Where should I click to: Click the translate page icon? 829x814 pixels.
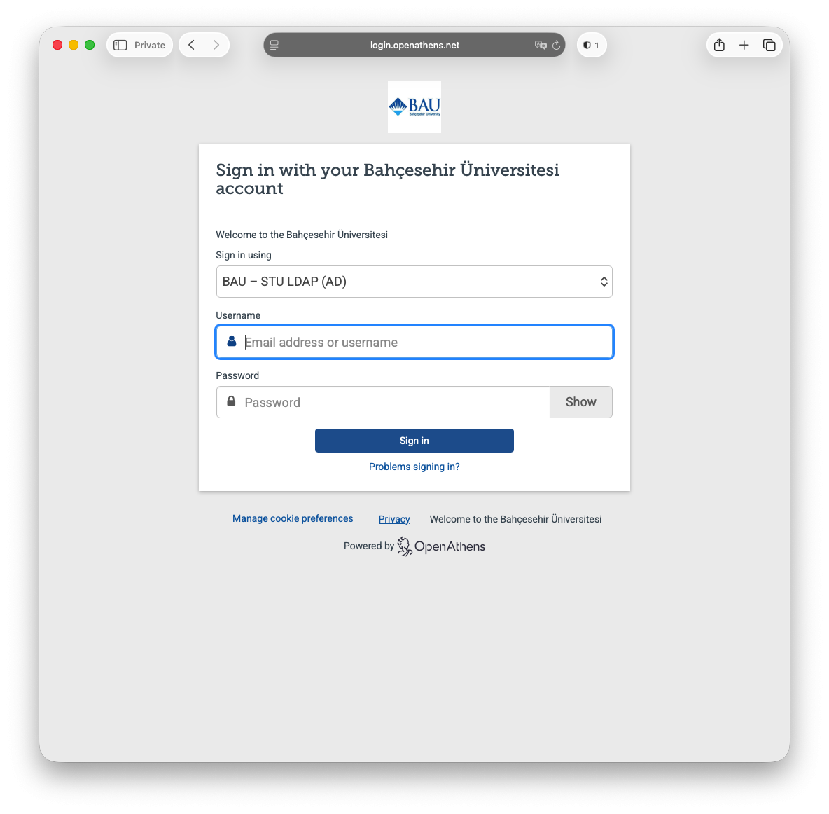[540, 45]
